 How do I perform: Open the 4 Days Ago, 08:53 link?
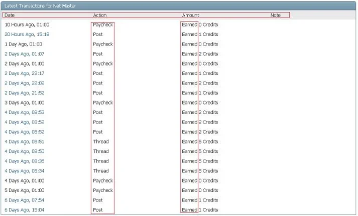click(25, 112)
